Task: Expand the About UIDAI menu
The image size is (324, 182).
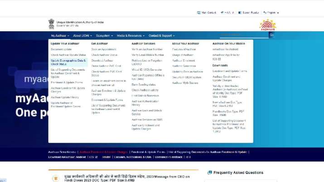Action: (82, 35)
